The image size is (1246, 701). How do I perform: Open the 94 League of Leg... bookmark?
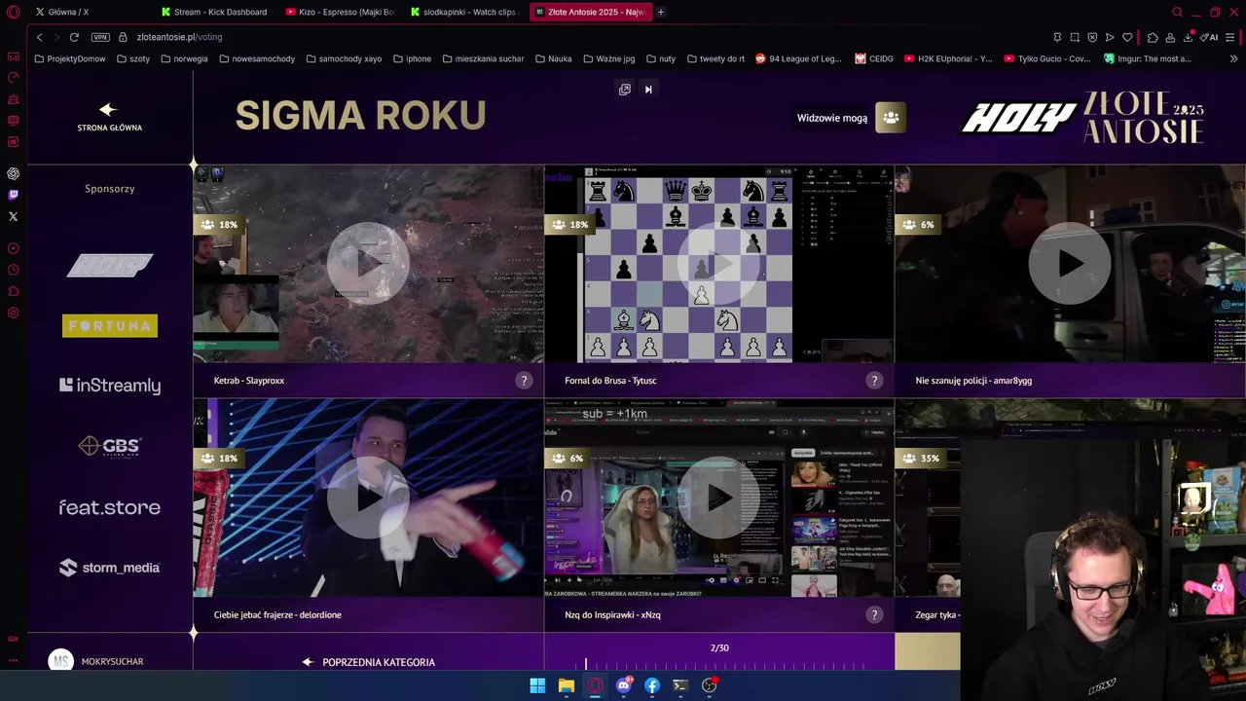(798, 58)
